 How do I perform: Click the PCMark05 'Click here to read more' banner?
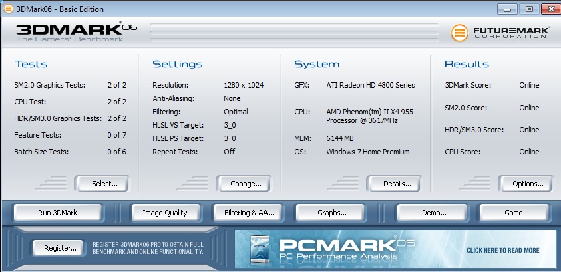[395, 249]
